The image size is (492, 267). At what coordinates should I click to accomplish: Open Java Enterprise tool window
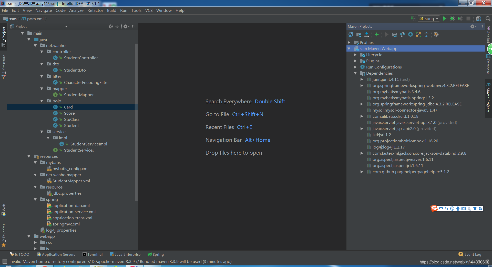pos(125,254)
